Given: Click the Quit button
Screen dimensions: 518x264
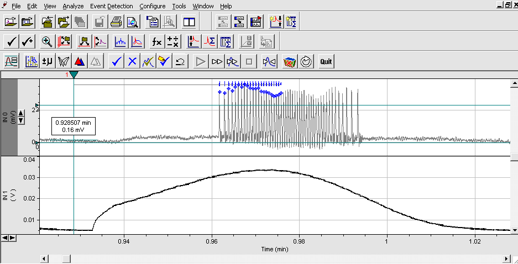Looking at the screenshot, I should (x=326, y=61).
